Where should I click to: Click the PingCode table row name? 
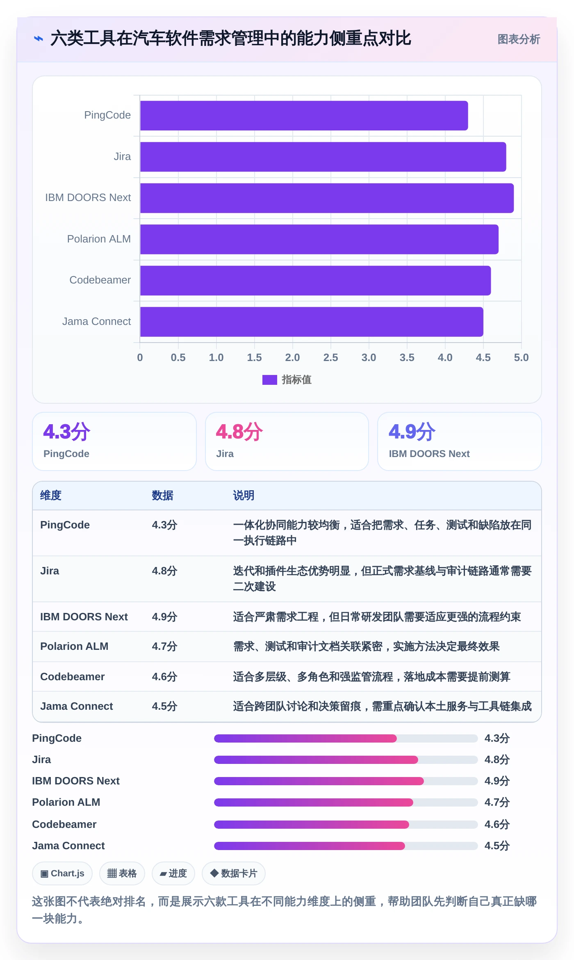[x=65, y=525]
